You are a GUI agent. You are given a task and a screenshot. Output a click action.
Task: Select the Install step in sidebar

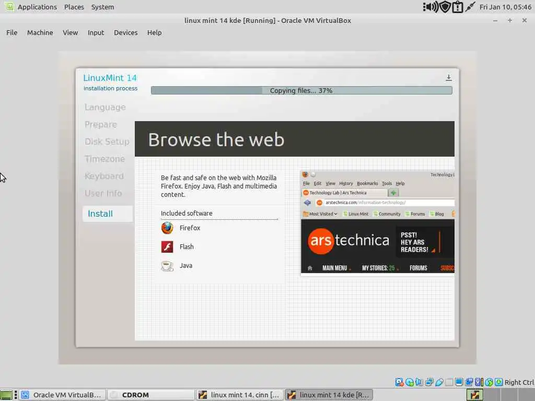point(108,214)
